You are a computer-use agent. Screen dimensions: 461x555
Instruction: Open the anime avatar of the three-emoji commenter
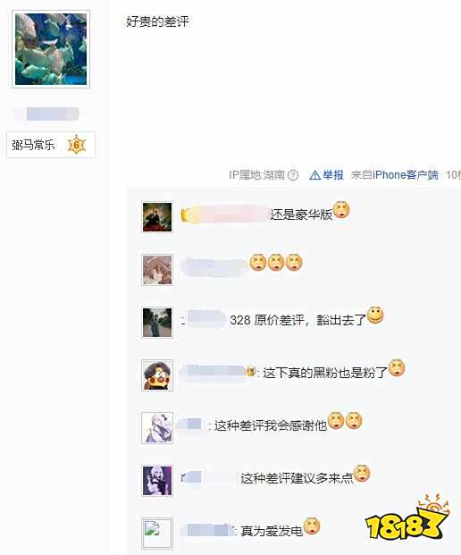click(x=157, y=270)
